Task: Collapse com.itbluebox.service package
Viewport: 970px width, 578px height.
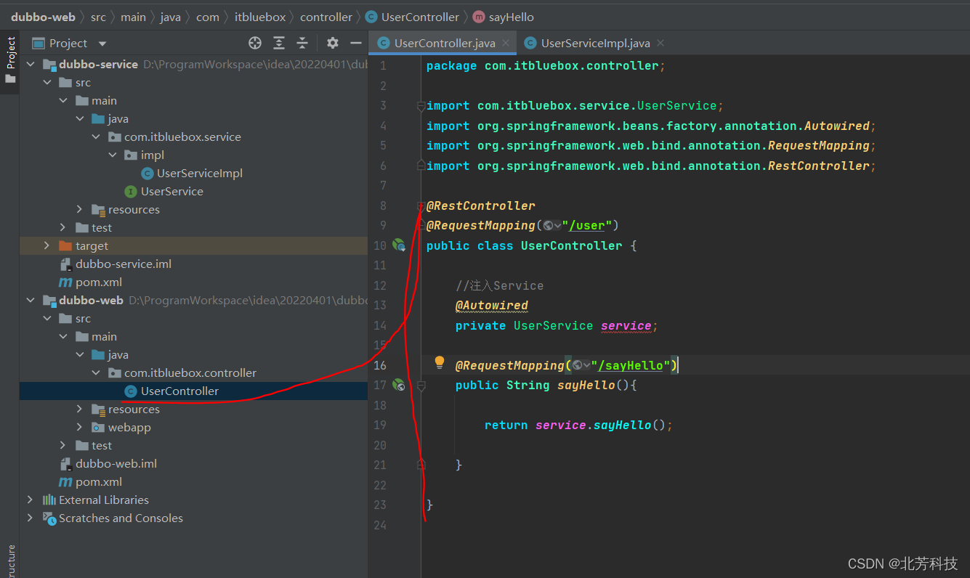Action: pyautogui.click(x=96, y=137)
